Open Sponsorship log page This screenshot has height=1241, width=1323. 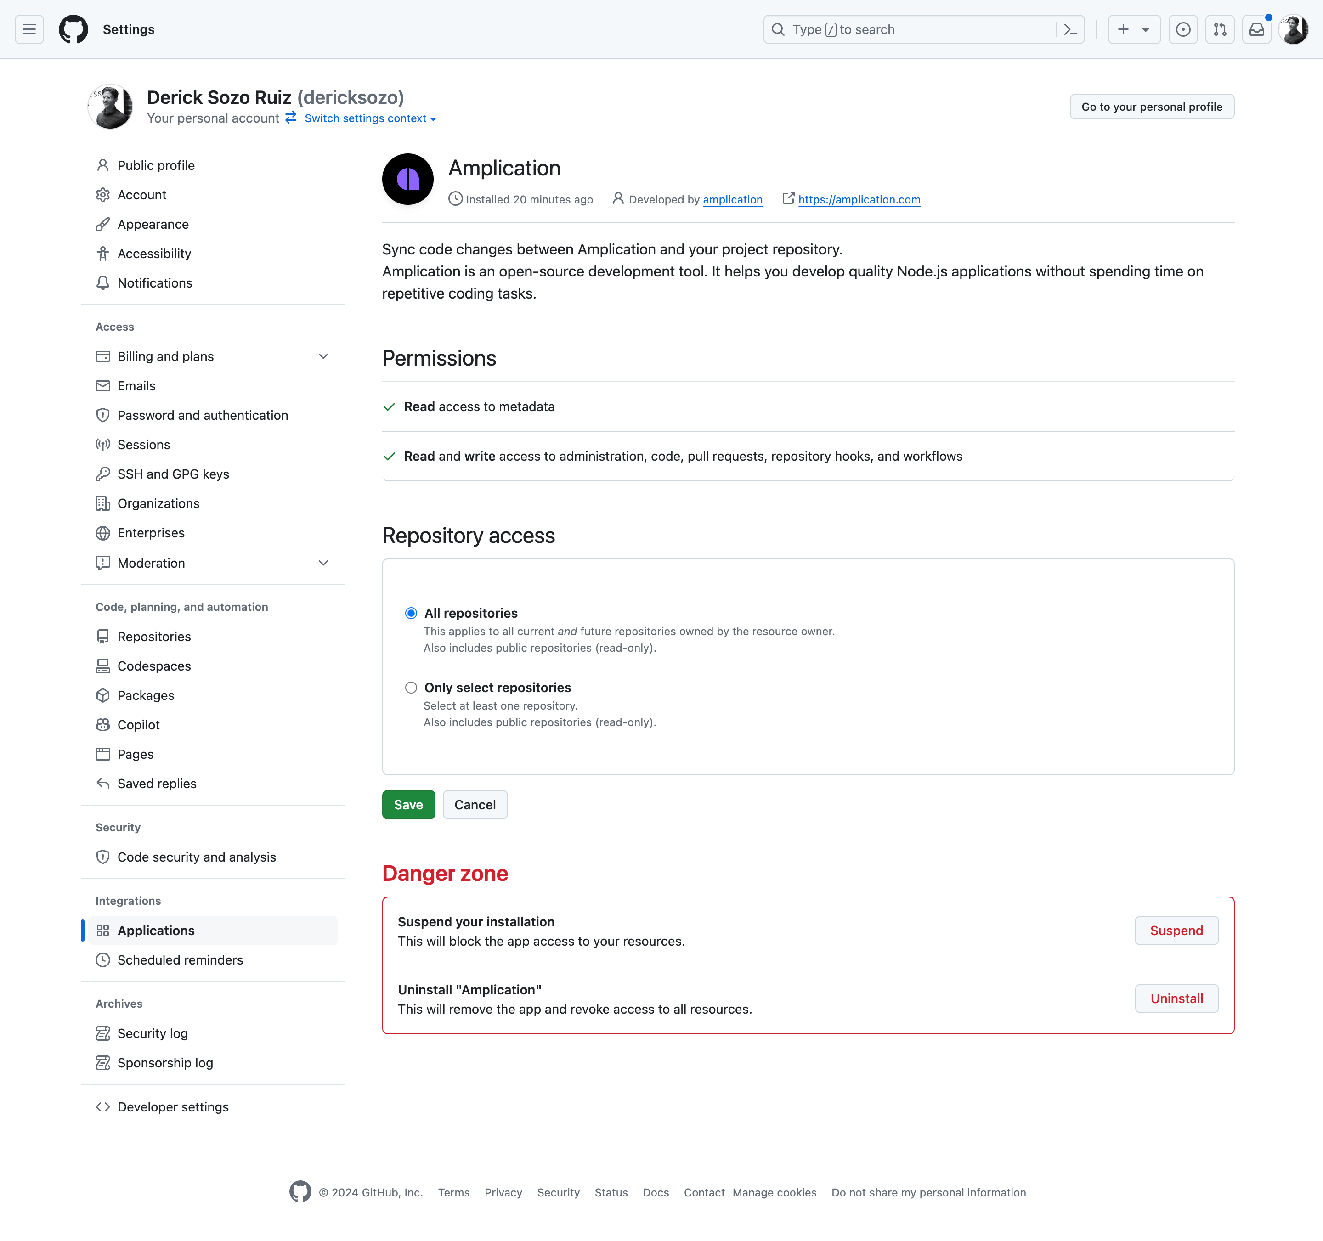pos(213,1063)
